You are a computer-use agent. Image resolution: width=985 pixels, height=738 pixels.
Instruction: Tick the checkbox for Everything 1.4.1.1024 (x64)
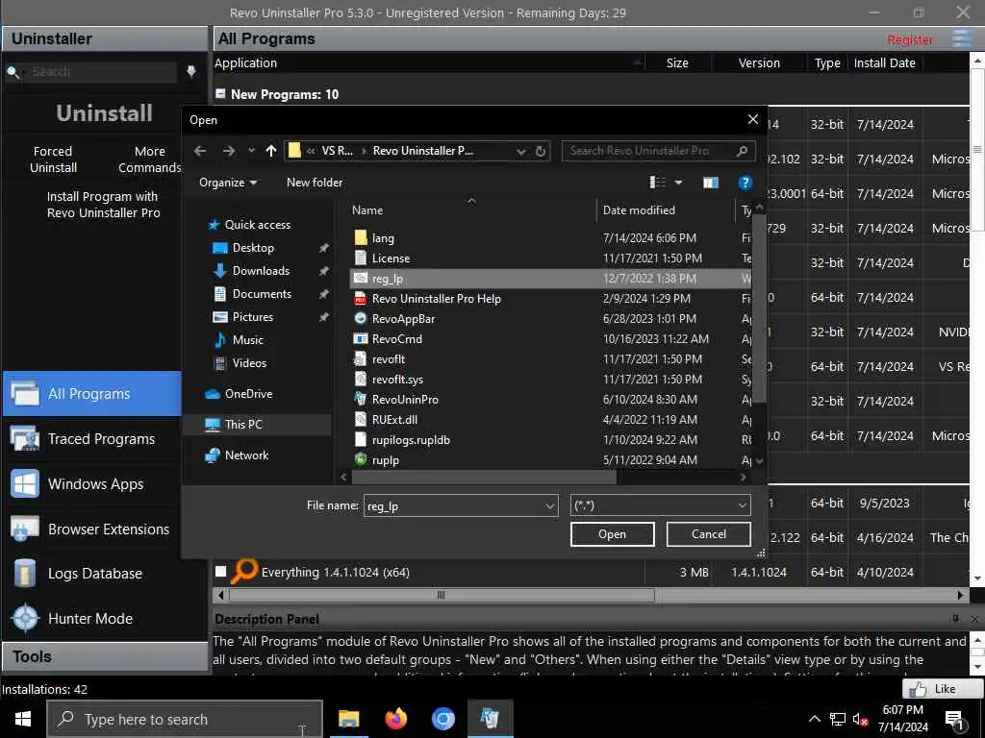[x=220, y=572]
